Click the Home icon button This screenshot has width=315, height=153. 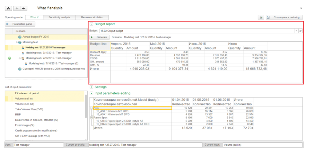point(8,8)
